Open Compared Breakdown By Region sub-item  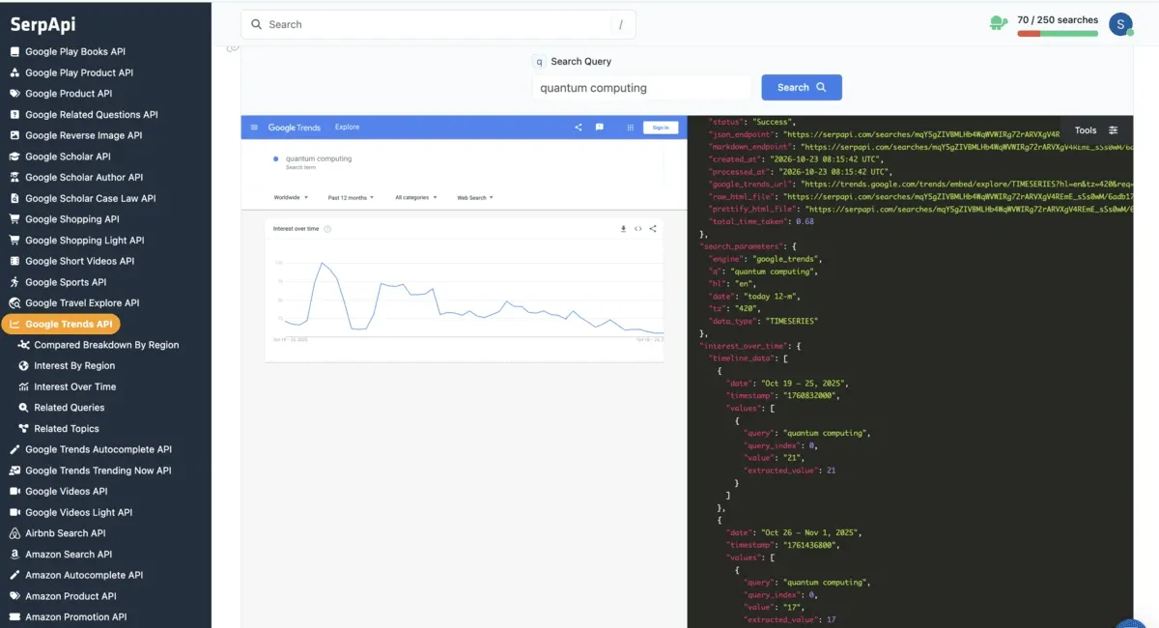pos(98,345)
